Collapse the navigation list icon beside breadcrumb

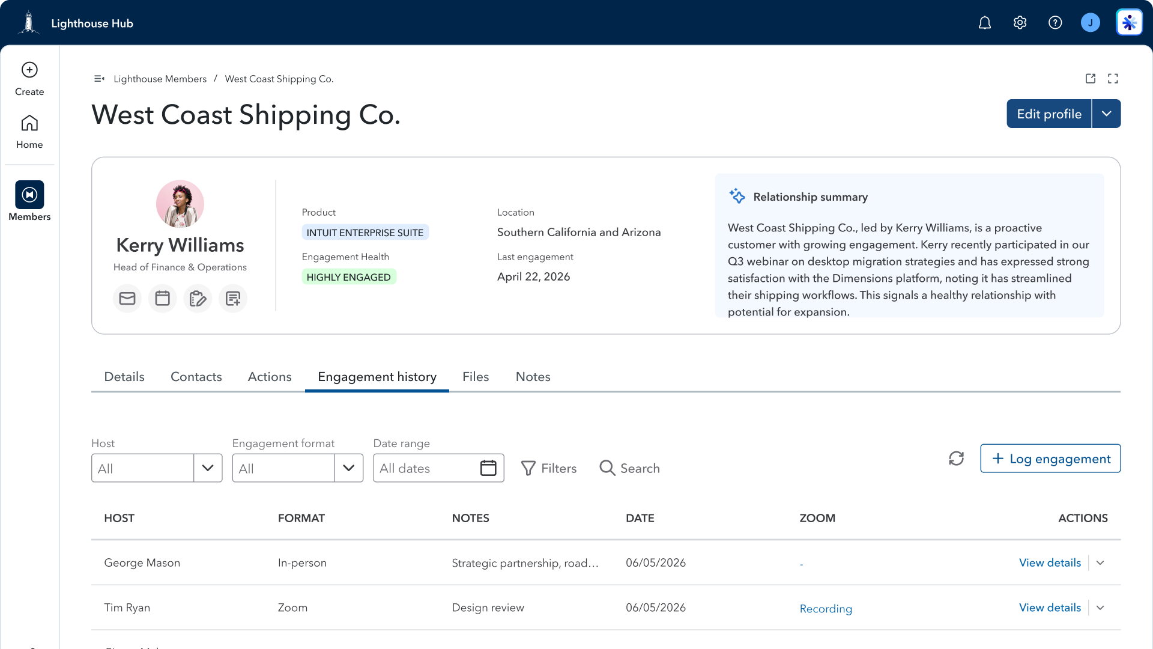click(100, 79)
